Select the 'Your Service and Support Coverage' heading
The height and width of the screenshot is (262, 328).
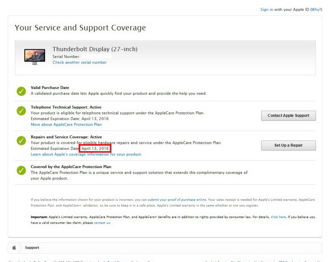click(80, 28)
